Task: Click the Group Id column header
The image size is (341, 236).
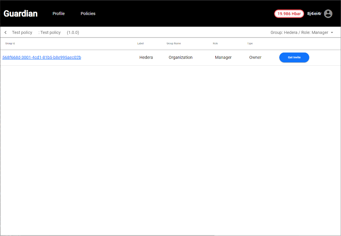Action: [10, 44]
